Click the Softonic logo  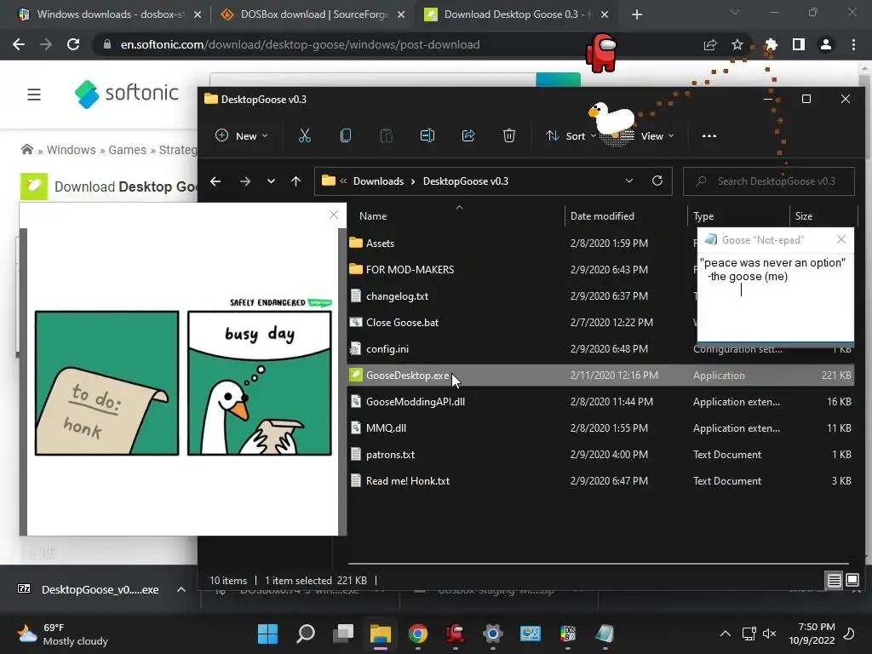[x=127, y=94]
